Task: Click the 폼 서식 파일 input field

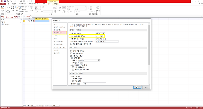Action: click(95, 84)
